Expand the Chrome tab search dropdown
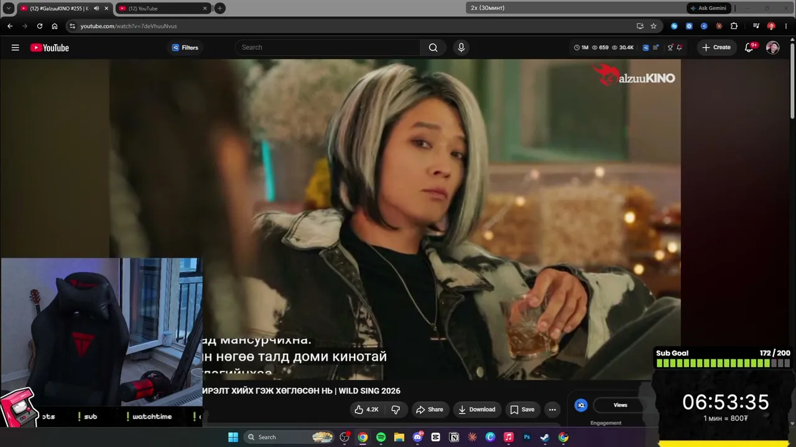The width and height of the screenshot is (796, 447). (x=8, y=9)
